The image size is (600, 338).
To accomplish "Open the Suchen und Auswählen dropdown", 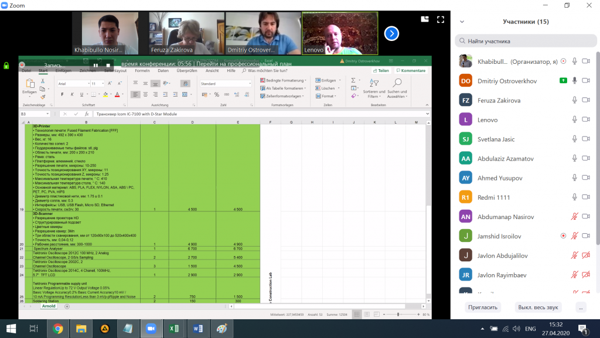I will click(397, 88).
